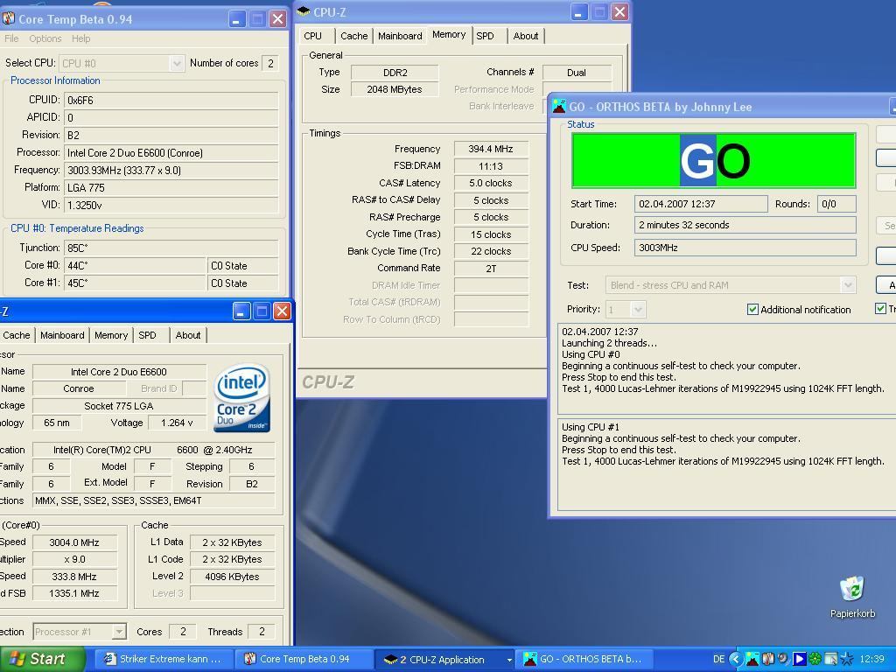This screenshot has width=896, height=672.
Task: Click the blue play-button tray icon
Action: (800, 659)
